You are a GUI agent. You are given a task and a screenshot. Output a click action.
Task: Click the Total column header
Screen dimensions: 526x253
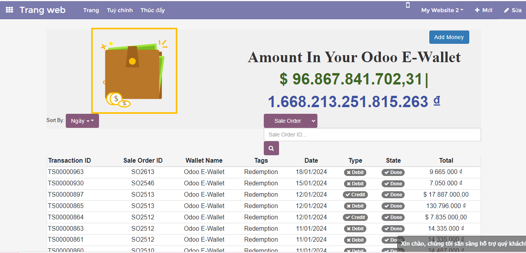446,160
